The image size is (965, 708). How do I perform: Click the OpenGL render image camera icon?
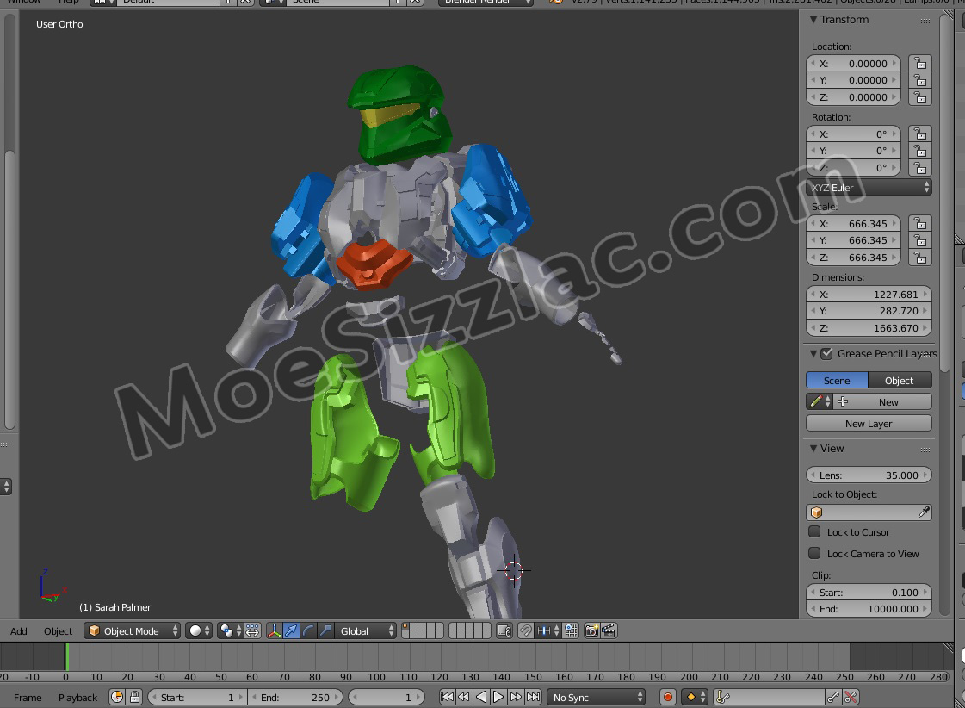pyautogui.click(x=591, y=630)
